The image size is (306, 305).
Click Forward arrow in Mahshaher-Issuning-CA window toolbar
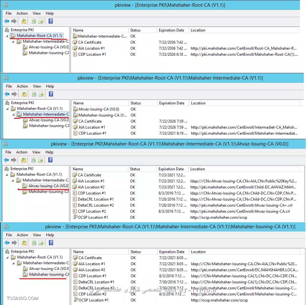[14, 243]
